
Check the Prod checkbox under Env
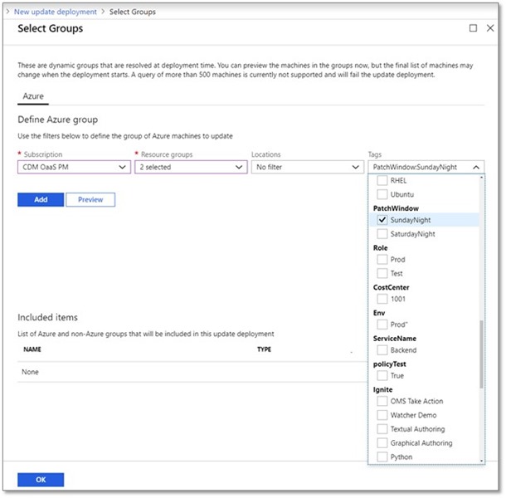(382, 325)
